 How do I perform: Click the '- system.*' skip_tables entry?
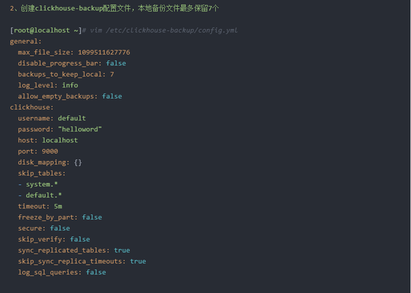pyautogui.click(x=38, y=184)
